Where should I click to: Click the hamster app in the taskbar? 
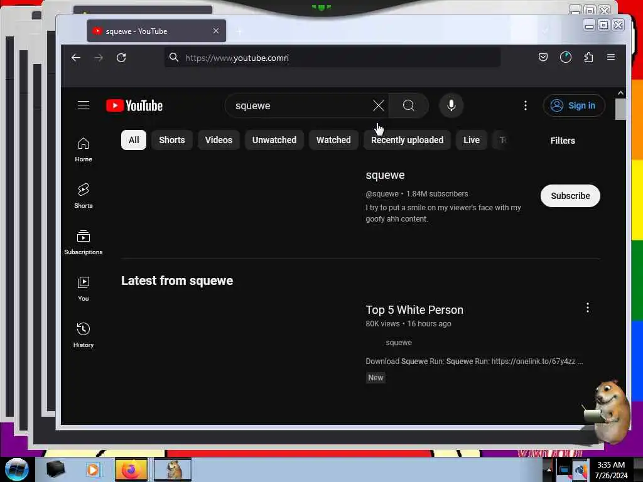pos(173,470)
